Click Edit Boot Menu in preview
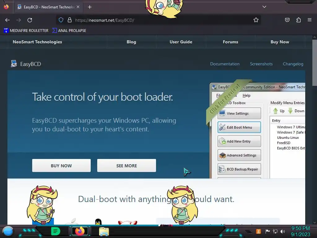 tap(239, 127)
